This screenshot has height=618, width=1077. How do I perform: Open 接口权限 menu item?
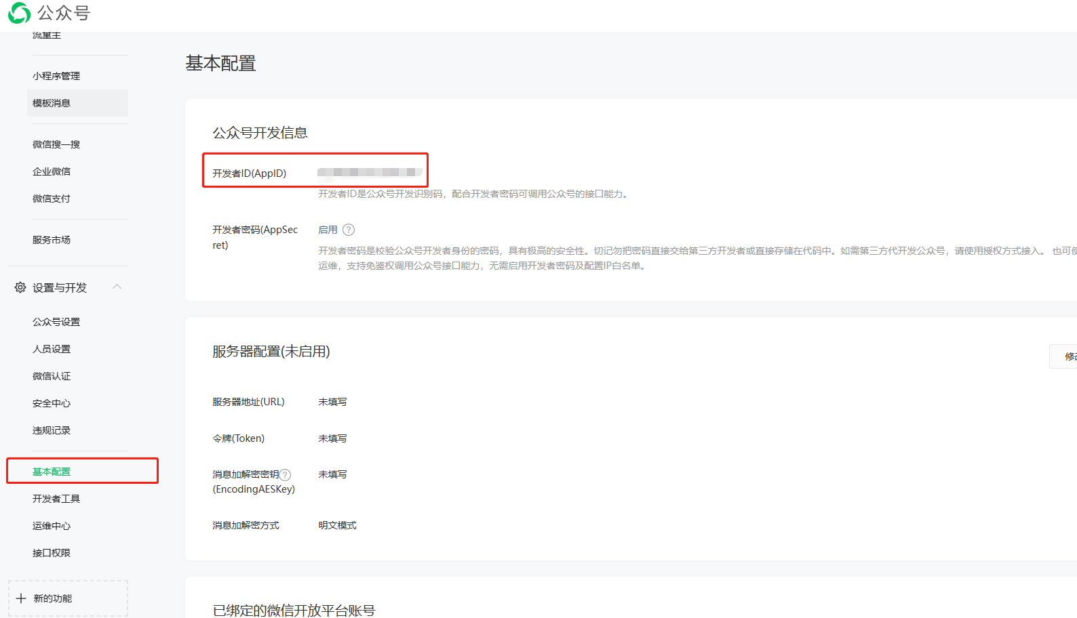pos(52,553)
